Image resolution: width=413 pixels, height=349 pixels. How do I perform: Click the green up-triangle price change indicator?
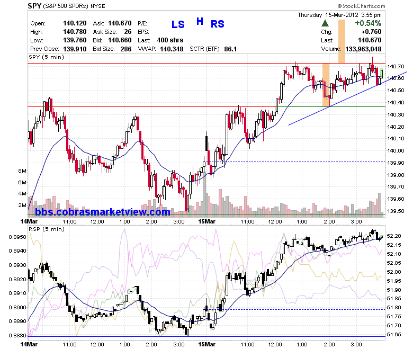(325, 23)
